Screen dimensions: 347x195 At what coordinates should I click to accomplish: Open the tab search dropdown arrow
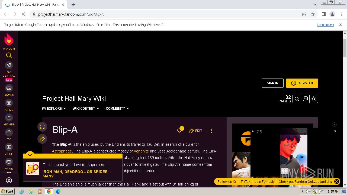coord(315,5)
